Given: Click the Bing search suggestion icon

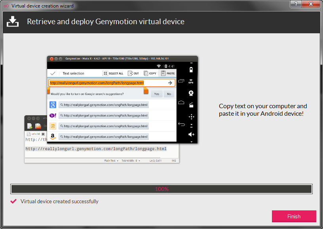Looking at the screenshot, I should [53, 126].
